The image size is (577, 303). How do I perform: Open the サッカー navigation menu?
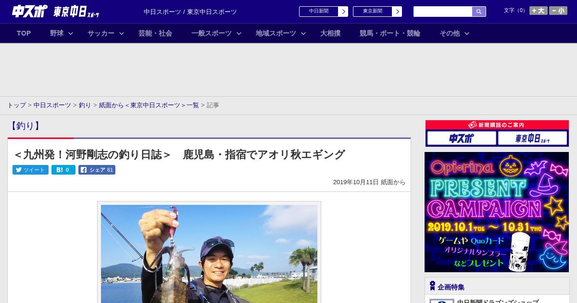pos(101,33)
